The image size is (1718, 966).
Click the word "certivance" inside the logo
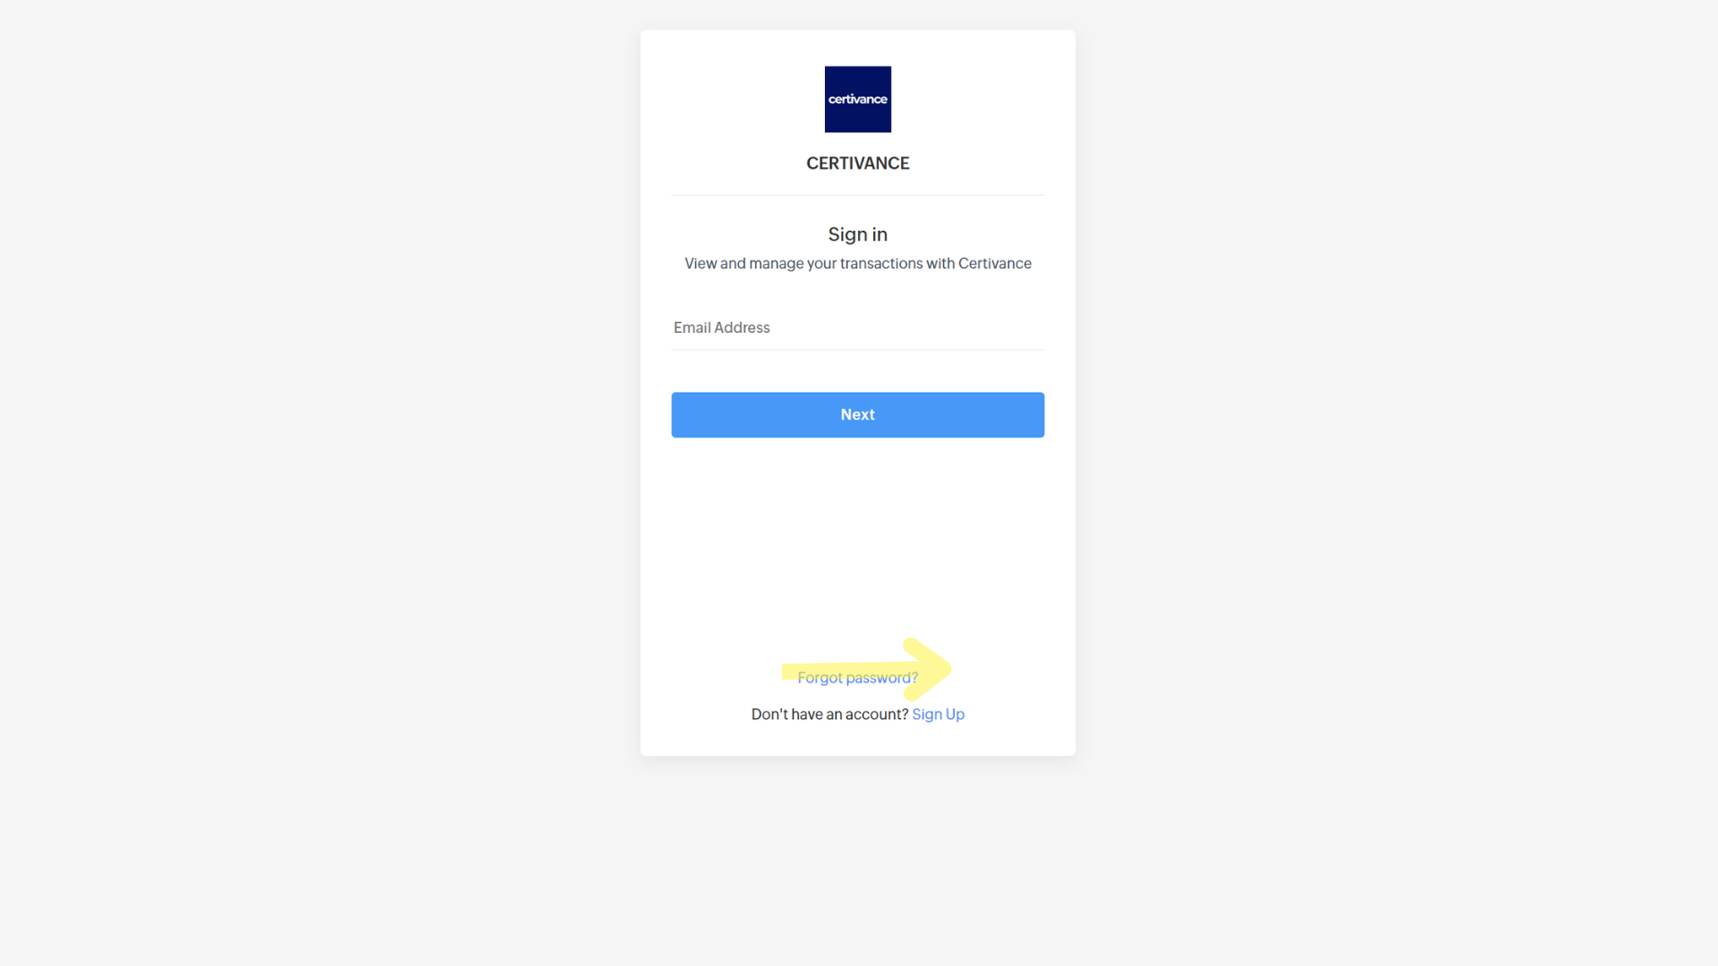point(857,99)
